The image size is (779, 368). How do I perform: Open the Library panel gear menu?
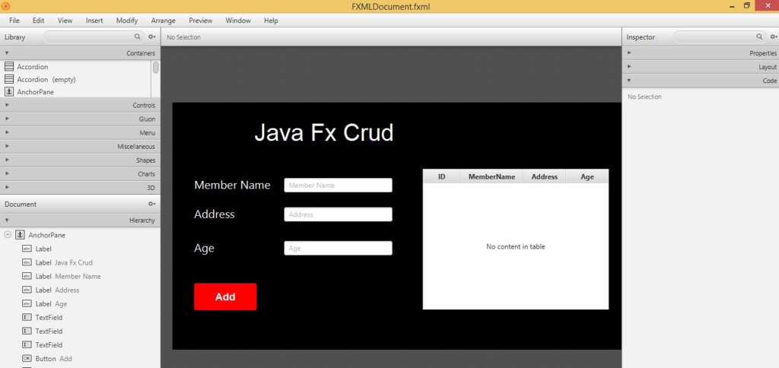pos(152,36)
